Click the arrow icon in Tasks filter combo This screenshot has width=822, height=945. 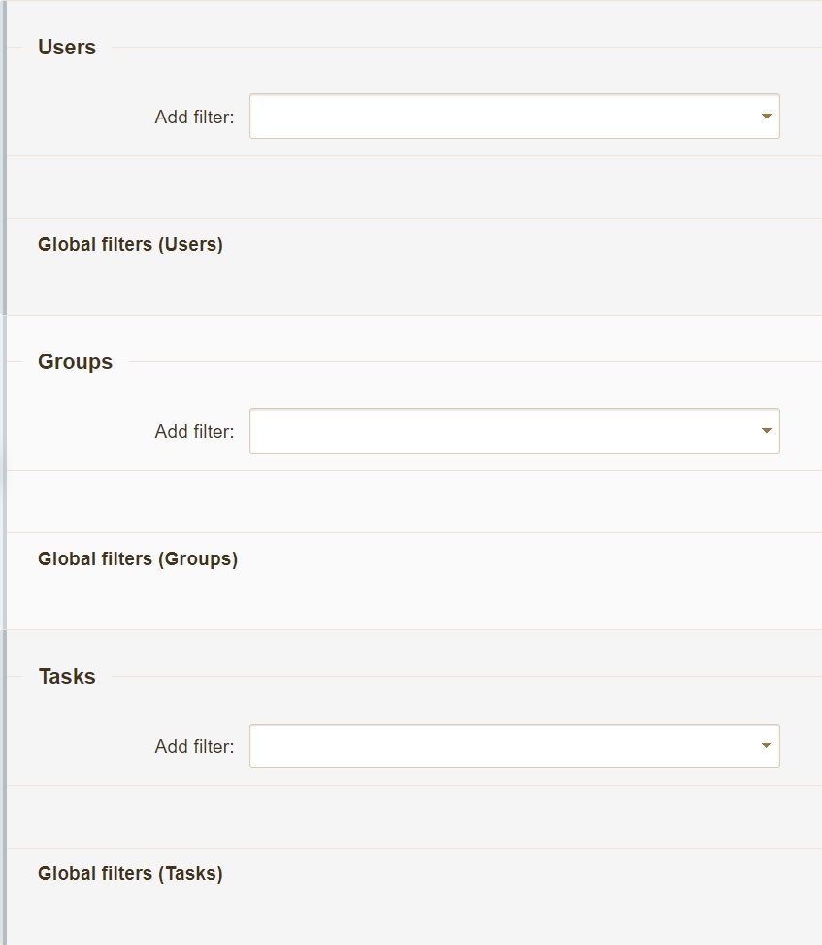(766, 746)
